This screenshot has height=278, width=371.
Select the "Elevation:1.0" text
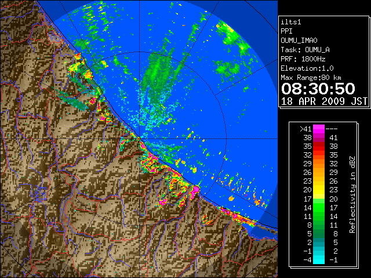coord(307,68)
